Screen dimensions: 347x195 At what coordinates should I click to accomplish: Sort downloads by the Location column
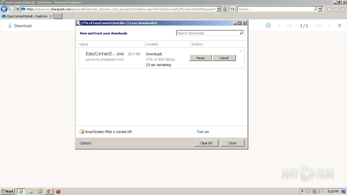(x=167, y=44)
